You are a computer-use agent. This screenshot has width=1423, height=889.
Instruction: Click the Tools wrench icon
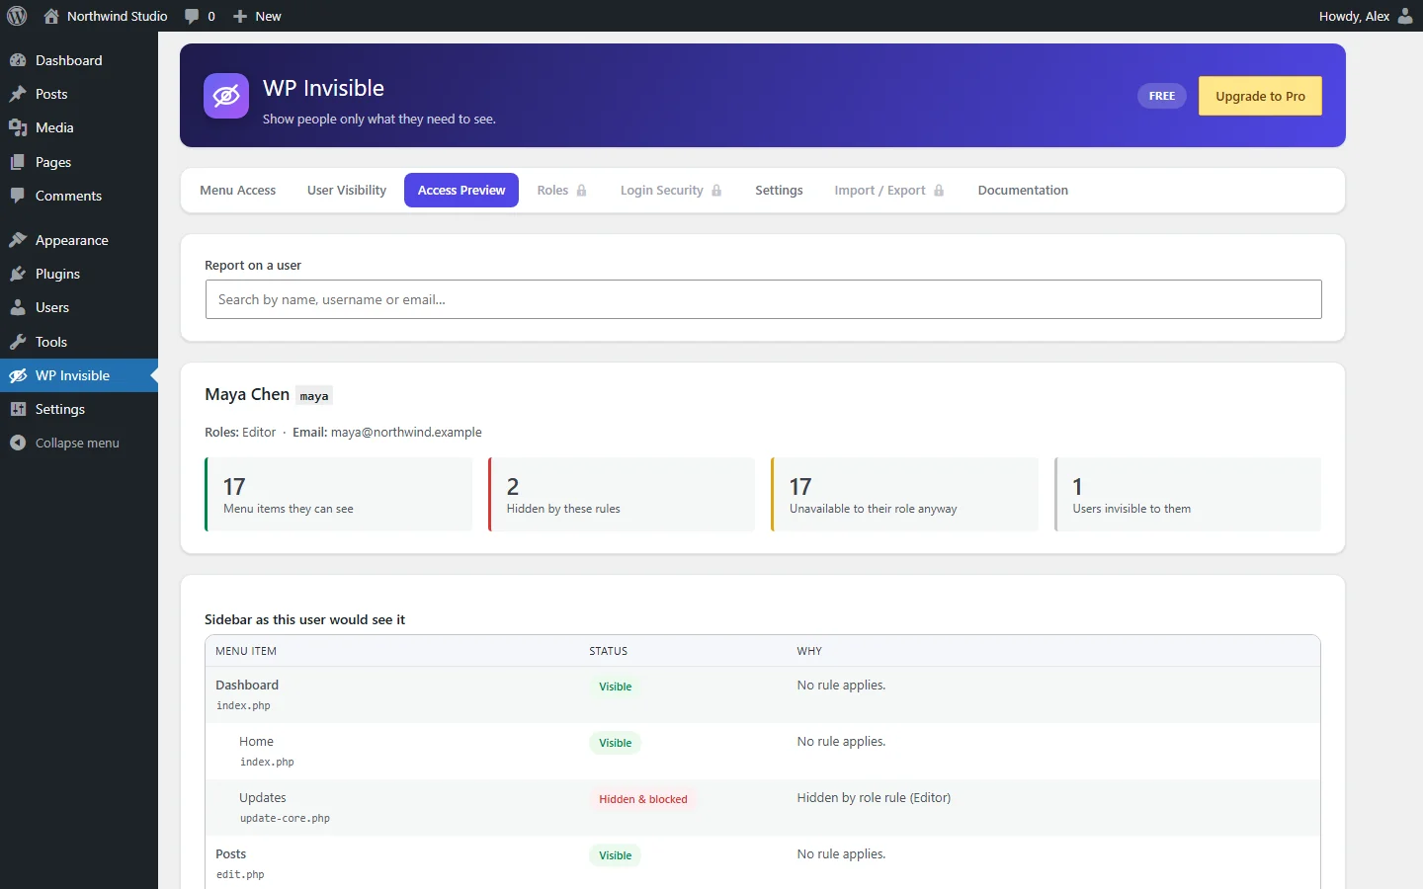tap(18, 342)
